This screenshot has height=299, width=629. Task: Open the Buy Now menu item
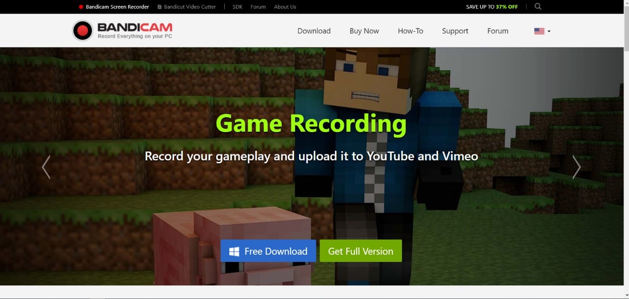(x=364, y=31)
